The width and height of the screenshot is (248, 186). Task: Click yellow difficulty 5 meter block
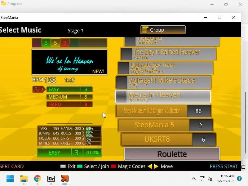pyautogui.click(x=55, y=43)
